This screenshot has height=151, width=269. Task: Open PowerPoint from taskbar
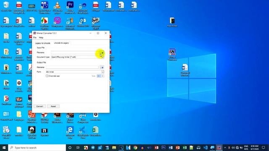177,148
